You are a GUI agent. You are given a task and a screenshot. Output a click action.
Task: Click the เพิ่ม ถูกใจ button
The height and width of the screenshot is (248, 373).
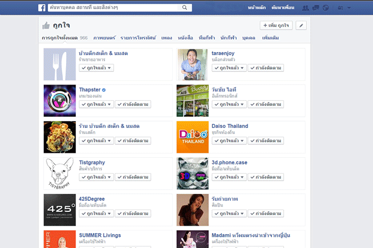[276, 25]
